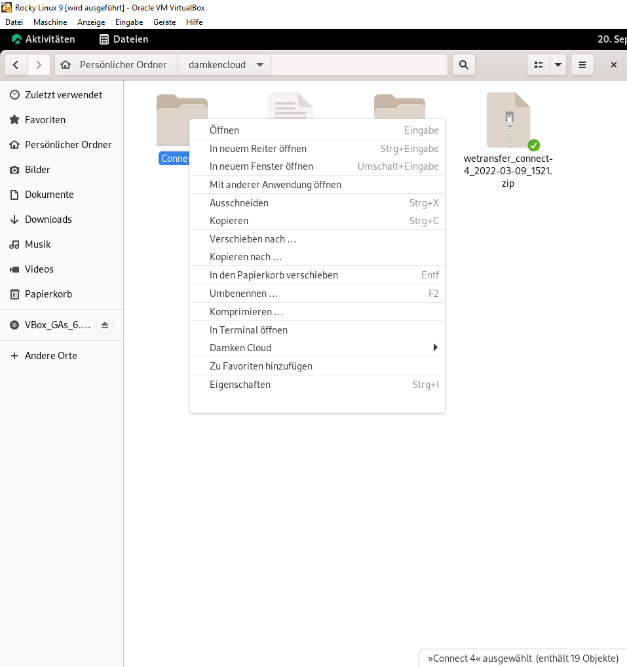Image resolution: width=627 pixels, height=667 pixels.
Task: Open VirtualBox Anzeige menu
Action: [91, 22]
